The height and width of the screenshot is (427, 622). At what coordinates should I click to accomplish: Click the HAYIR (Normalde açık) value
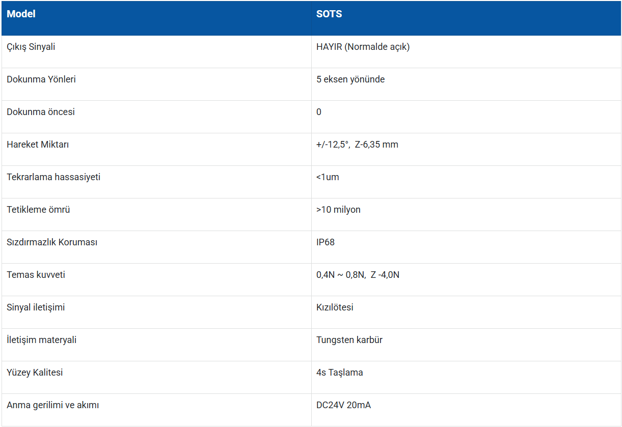point(363,47)
